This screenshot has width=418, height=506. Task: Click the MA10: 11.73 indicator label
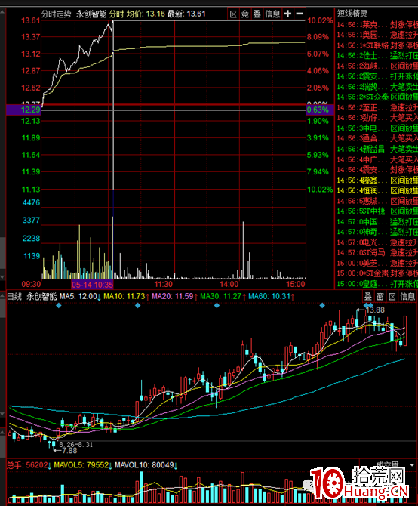pyautogui.click(x=126, y=297)
